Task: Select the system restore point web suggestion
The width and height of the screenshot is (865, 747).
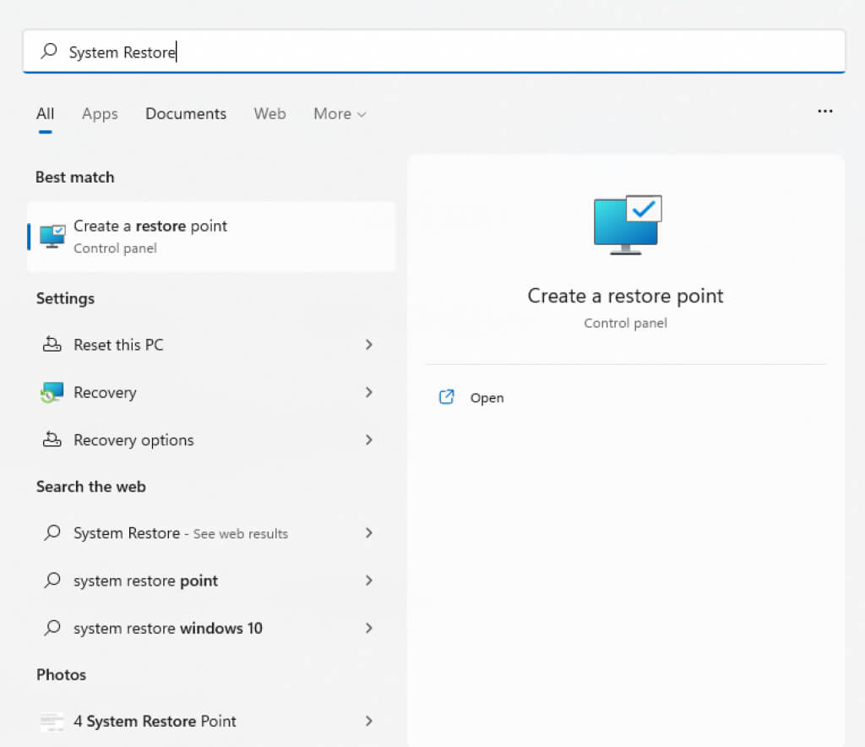Action: pos(145,581)
